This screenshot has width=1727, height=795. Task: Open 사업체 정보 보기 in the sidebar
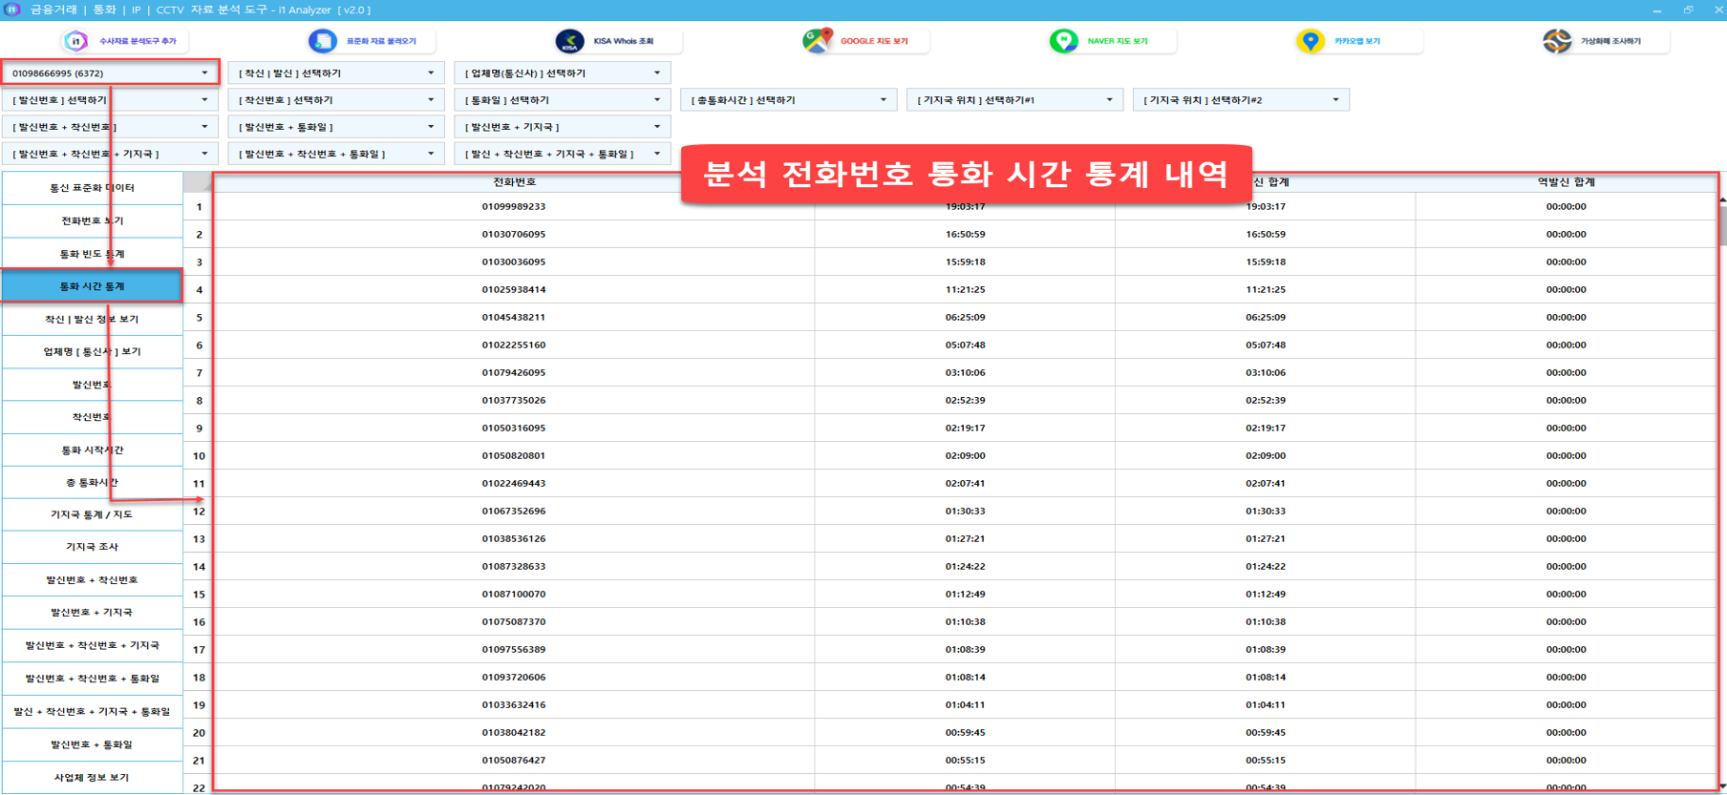tap(92, 777)
